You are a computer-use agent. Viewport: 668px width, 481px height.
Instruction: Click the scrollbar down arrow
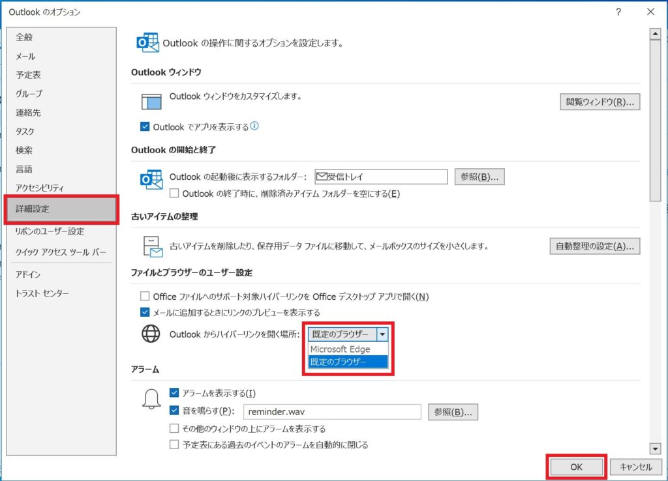tap(655, 448)
